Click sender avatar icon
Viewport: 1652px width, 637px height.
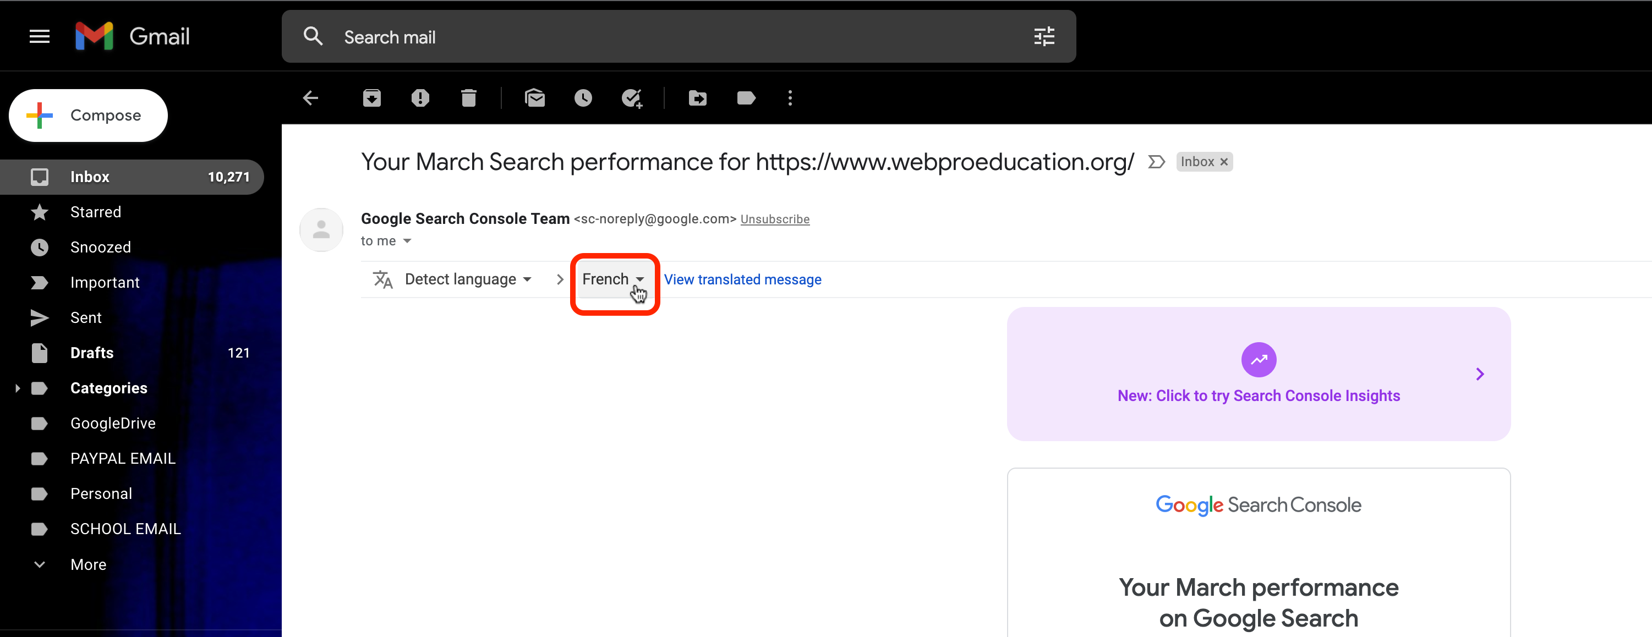(x=321, y=229)
